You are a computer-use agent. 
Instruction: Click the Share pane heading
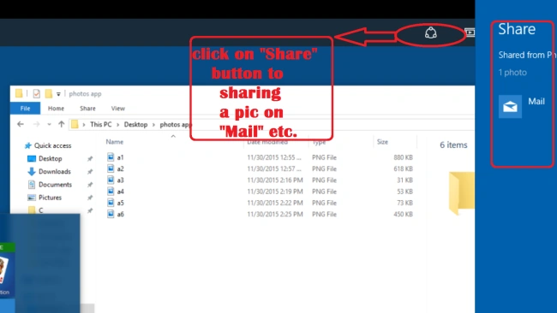pos(517,29)
